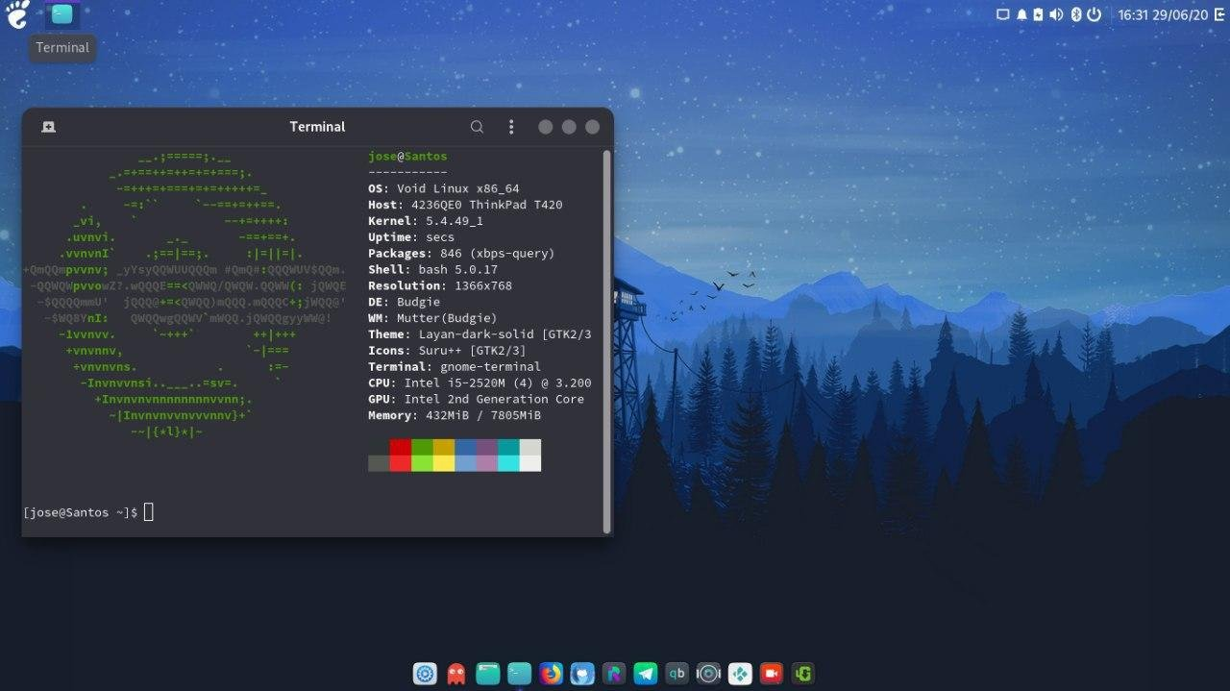Click the Terminal vertical scrollbar
The width and height of the screenshot is (1230, 691).
(x=606, y=341)
